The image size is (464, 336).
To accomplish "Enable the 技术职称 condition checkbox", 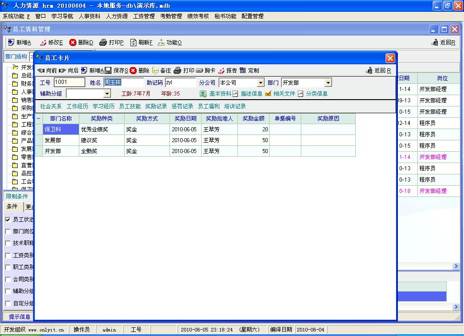I will coord(8,243).
